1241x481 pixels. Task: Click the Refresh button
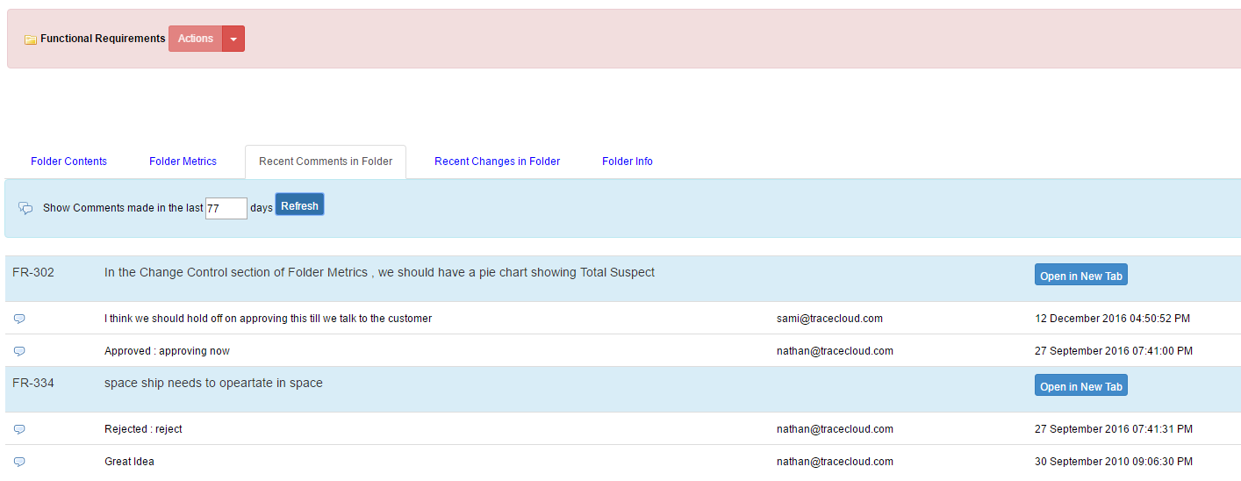click(300, 205)
